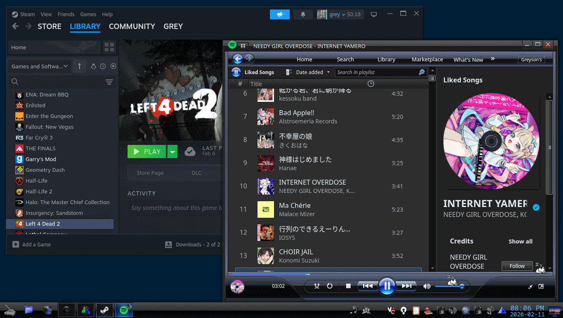Image resolution: width=563 pixels, height=318 pixels.
Task: Toggle repeat in the music player
Action: (330, 286)
